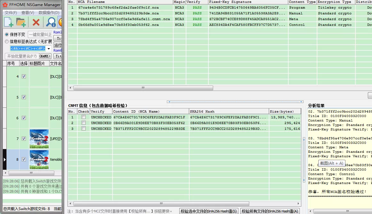This screenshot has width=372, height=214.
Task: Select the 保持不变 radio option
Action: pos(7,34)
